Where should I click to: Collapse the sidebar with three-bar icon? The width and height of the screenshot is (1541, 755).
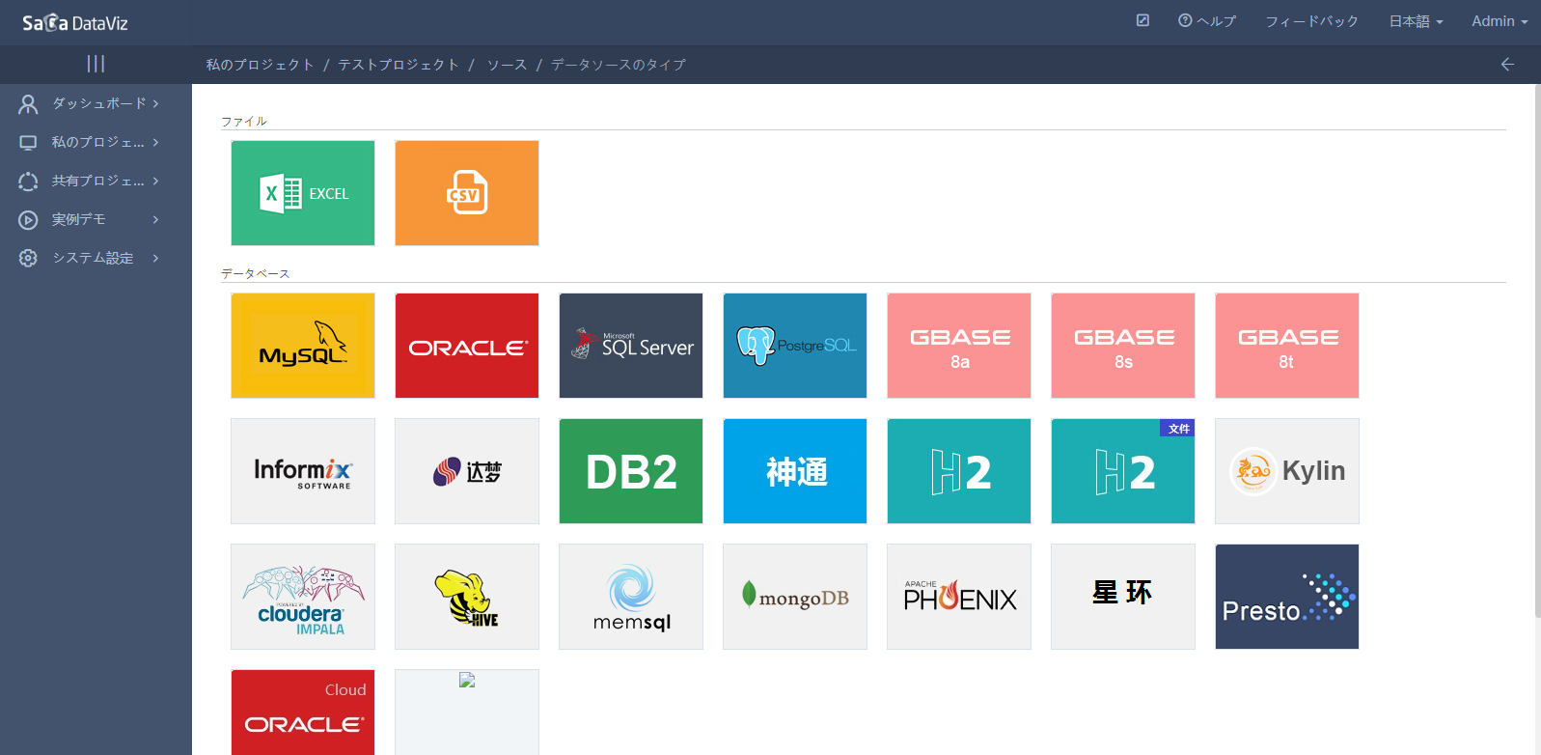pyautogui.click(x=96, y=64)
